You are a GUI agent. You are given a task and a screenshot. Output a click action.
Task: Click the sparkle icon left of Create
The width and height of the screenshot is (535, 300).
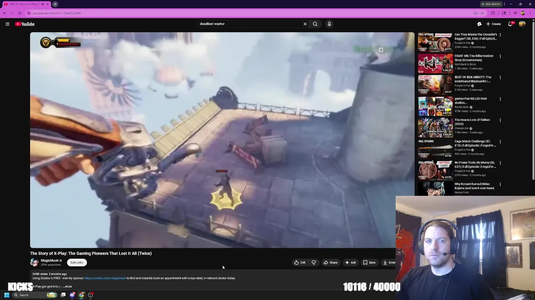[479, 24]
